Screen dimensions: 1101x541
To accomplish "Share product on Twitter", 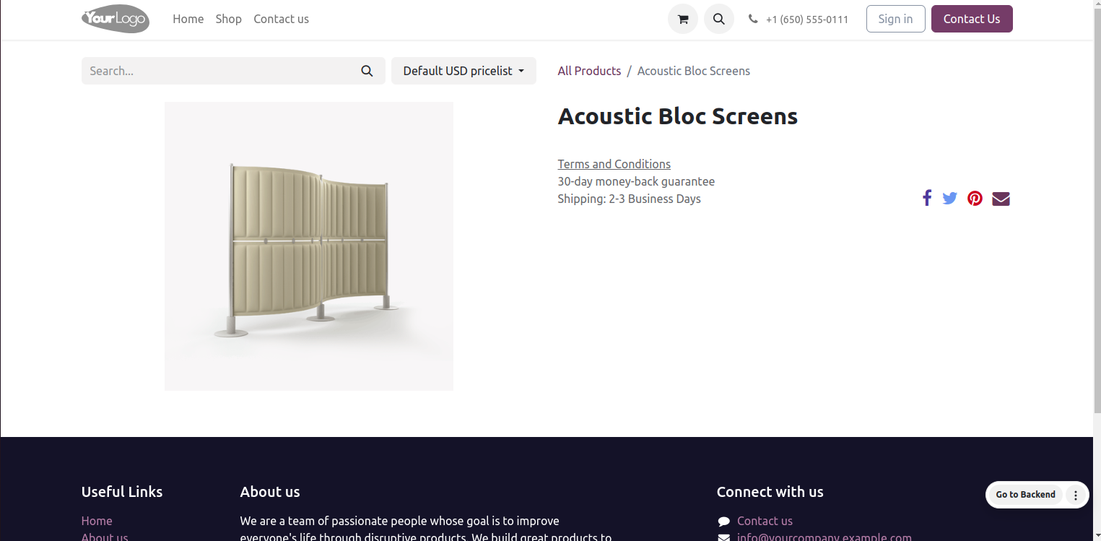I will pos(949,198).
